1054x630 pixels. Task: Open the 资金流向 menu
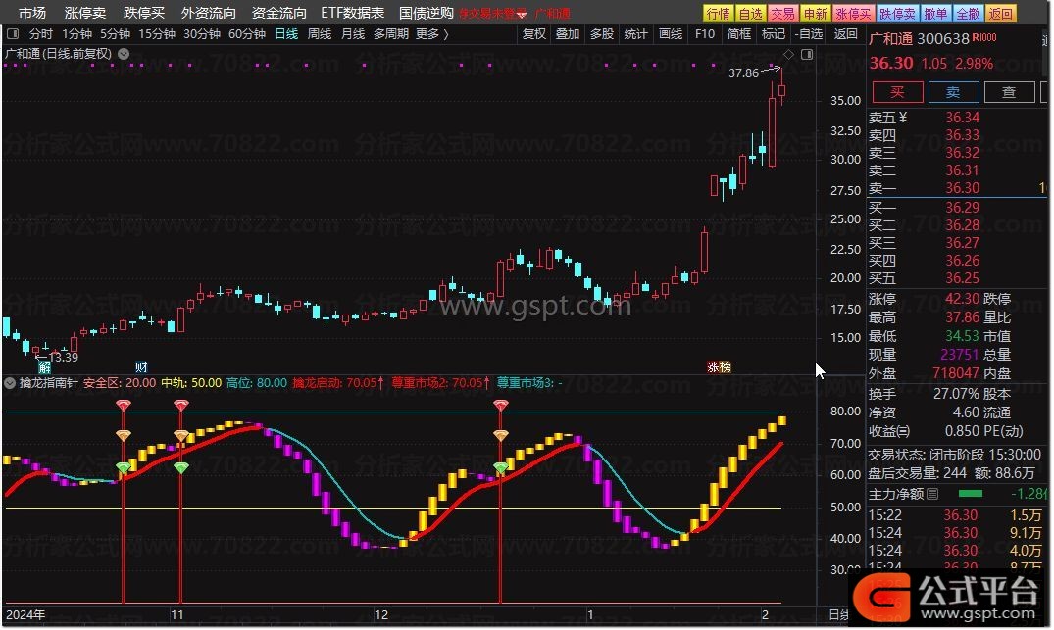coord(279,13)
